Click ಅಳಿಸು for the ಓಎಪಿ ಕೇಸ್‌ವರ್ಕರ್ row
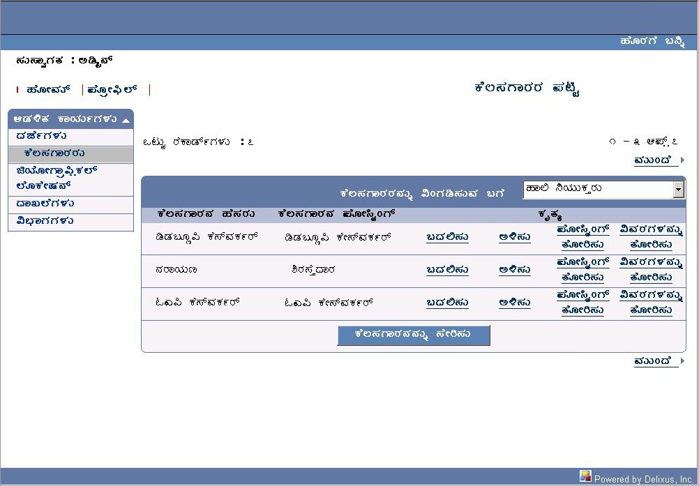 pyautogui.click(x=514, y=303)
